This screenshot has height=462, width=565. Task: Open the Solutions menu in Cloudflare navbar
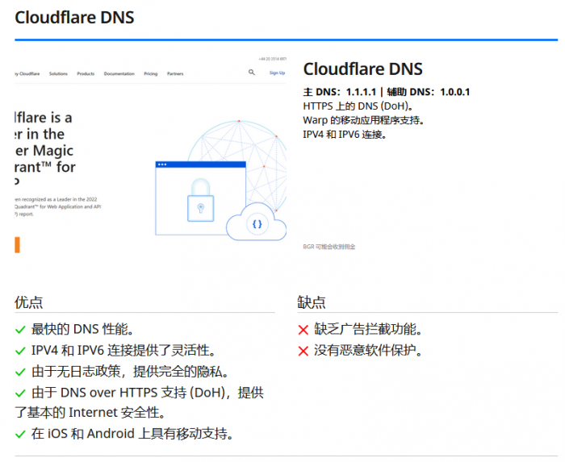(58, 73)
